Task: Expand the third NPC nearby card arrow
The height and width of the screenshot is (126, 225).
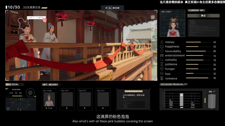Action: point(85,108)
